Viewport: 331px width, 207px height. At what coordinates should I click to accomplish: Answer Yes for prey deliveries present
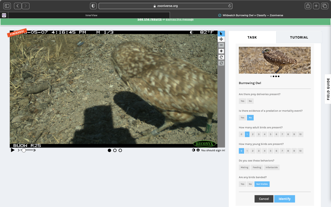pyautogui.click(x=242, y=101)
